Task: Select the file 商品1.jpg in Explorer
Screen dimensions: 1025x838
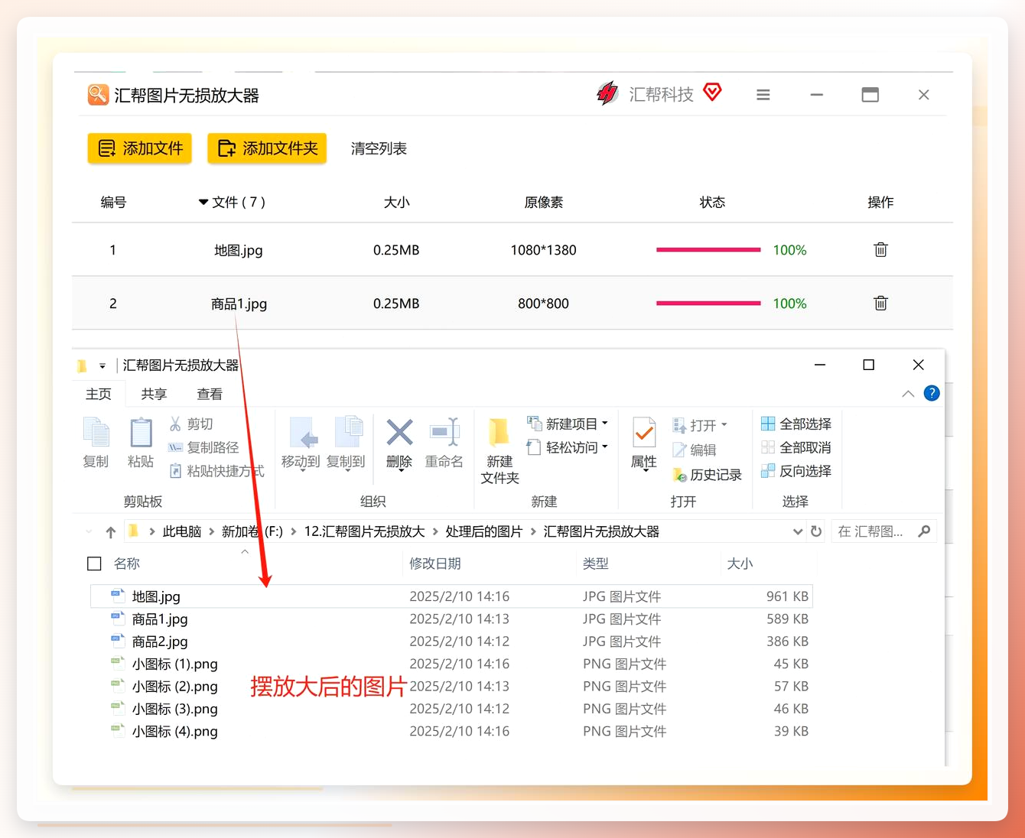Action: 451,619
